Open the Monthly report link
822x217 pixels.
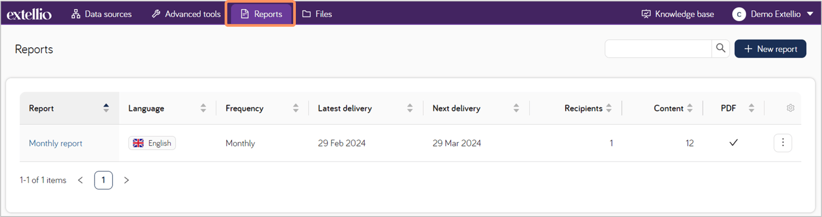pos(55,144)
